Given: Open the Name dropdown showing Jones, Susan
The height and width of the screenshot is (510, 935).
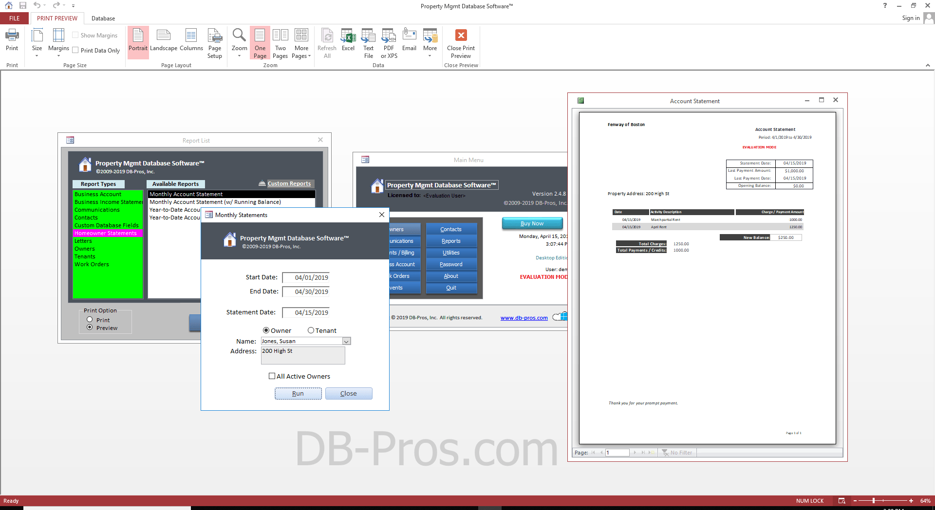Looking at the screenshot, I should coord(346,341).
